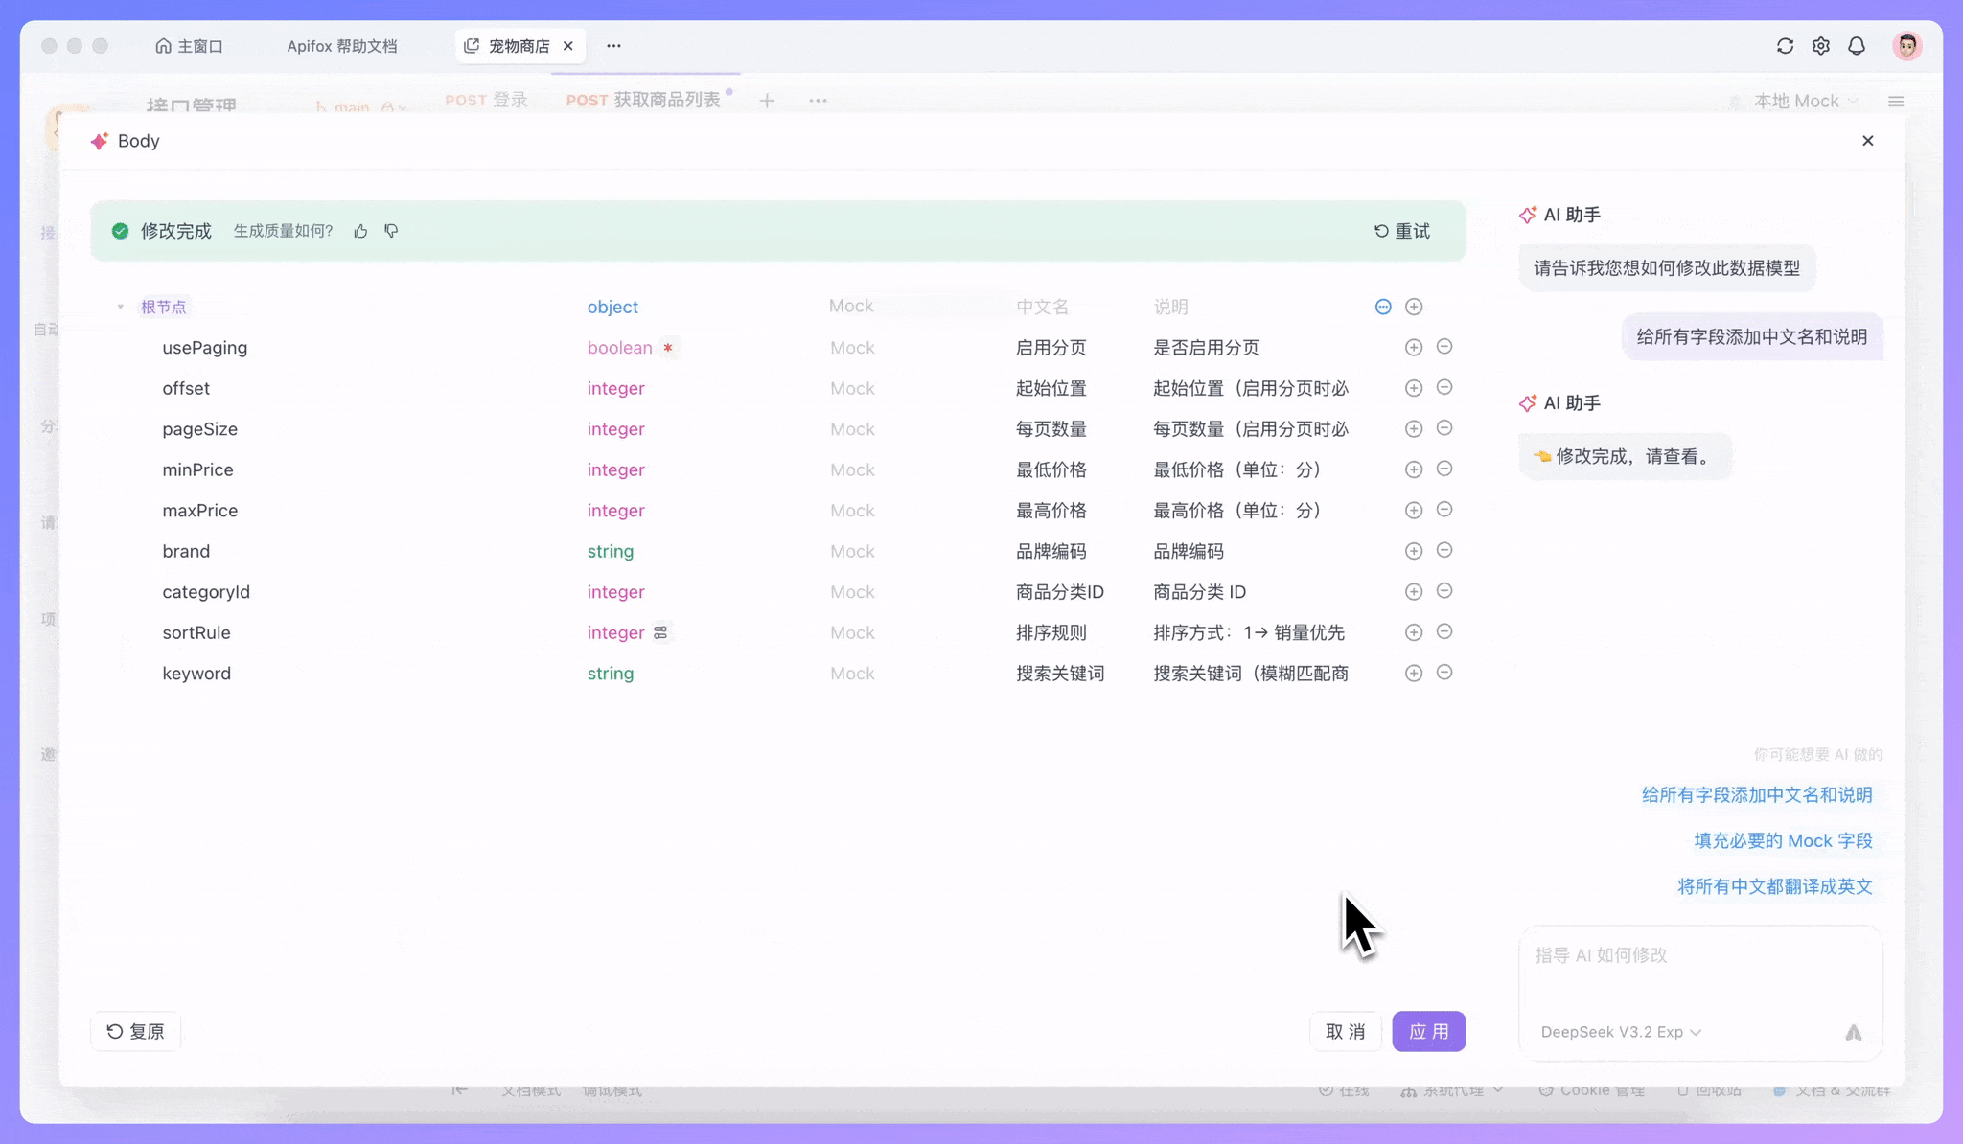Click the 应用 apply button

(x=1428, y=1031)
